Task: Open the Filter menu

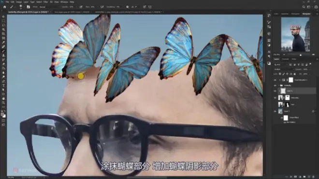Action: [45, 2]
